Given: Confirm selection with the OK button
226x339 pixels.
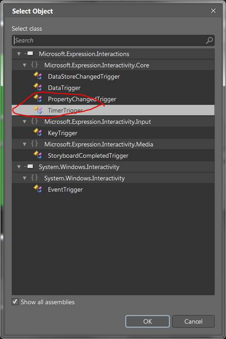Looking at the screenshot, I should pyautogui.click(x=147, y=321).
